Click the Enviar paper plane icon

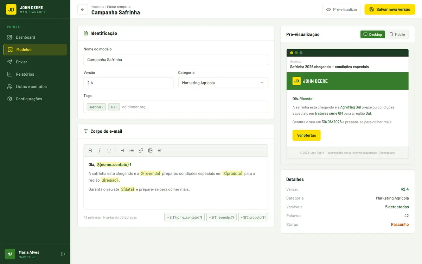point(10,62)
